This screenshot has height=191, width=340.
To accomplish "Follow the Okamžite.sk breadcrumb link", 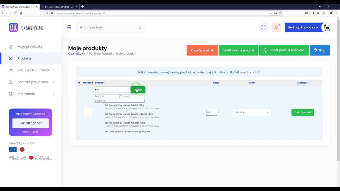I will [76, 54].
